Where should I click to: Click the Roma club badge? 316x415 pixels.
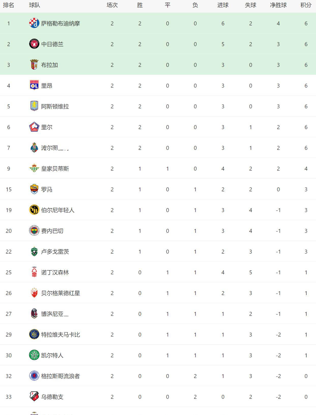point(34,189)
